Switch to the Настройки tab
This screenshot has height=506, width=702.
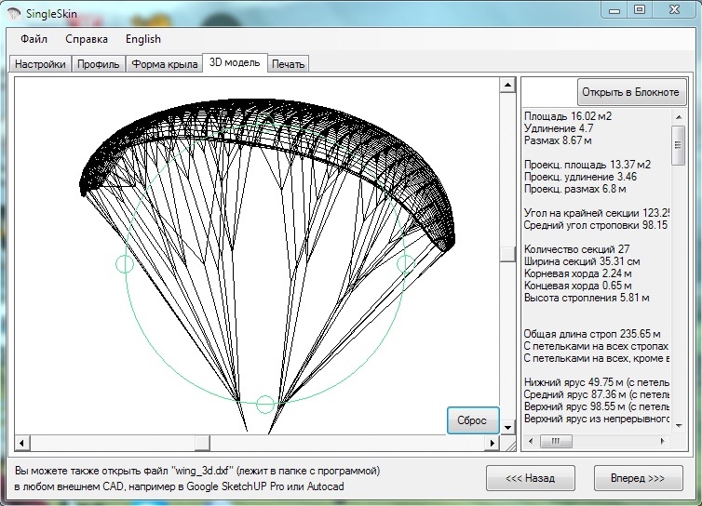click(40, 64)
